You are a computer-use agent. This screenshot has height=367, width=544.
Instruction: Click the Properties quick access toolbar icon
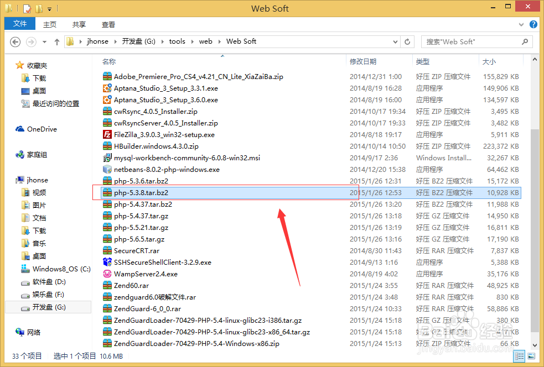pos(27,8)
